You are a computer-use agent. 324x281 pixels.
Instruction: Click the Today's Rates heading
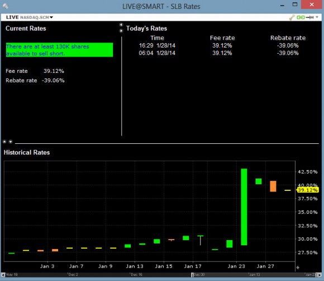click(x=146, y=29)
